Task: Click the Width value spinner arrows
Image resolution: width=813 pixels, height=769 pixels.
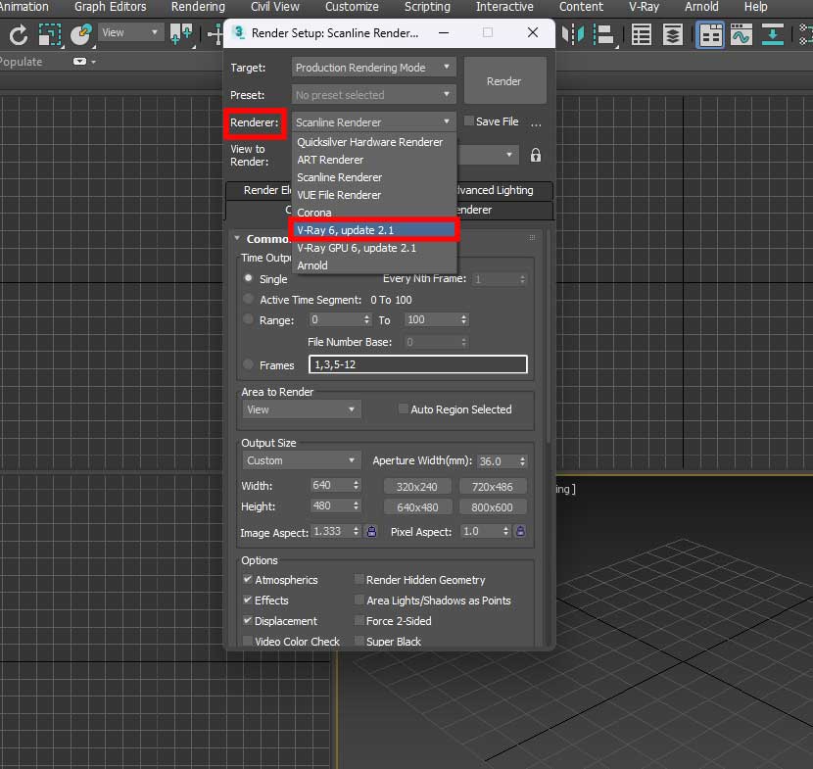Action: [x=356, y=485]
